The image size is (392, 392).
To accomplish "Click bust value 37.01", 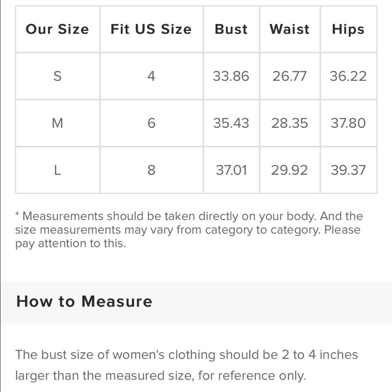I will pos(231,170).
